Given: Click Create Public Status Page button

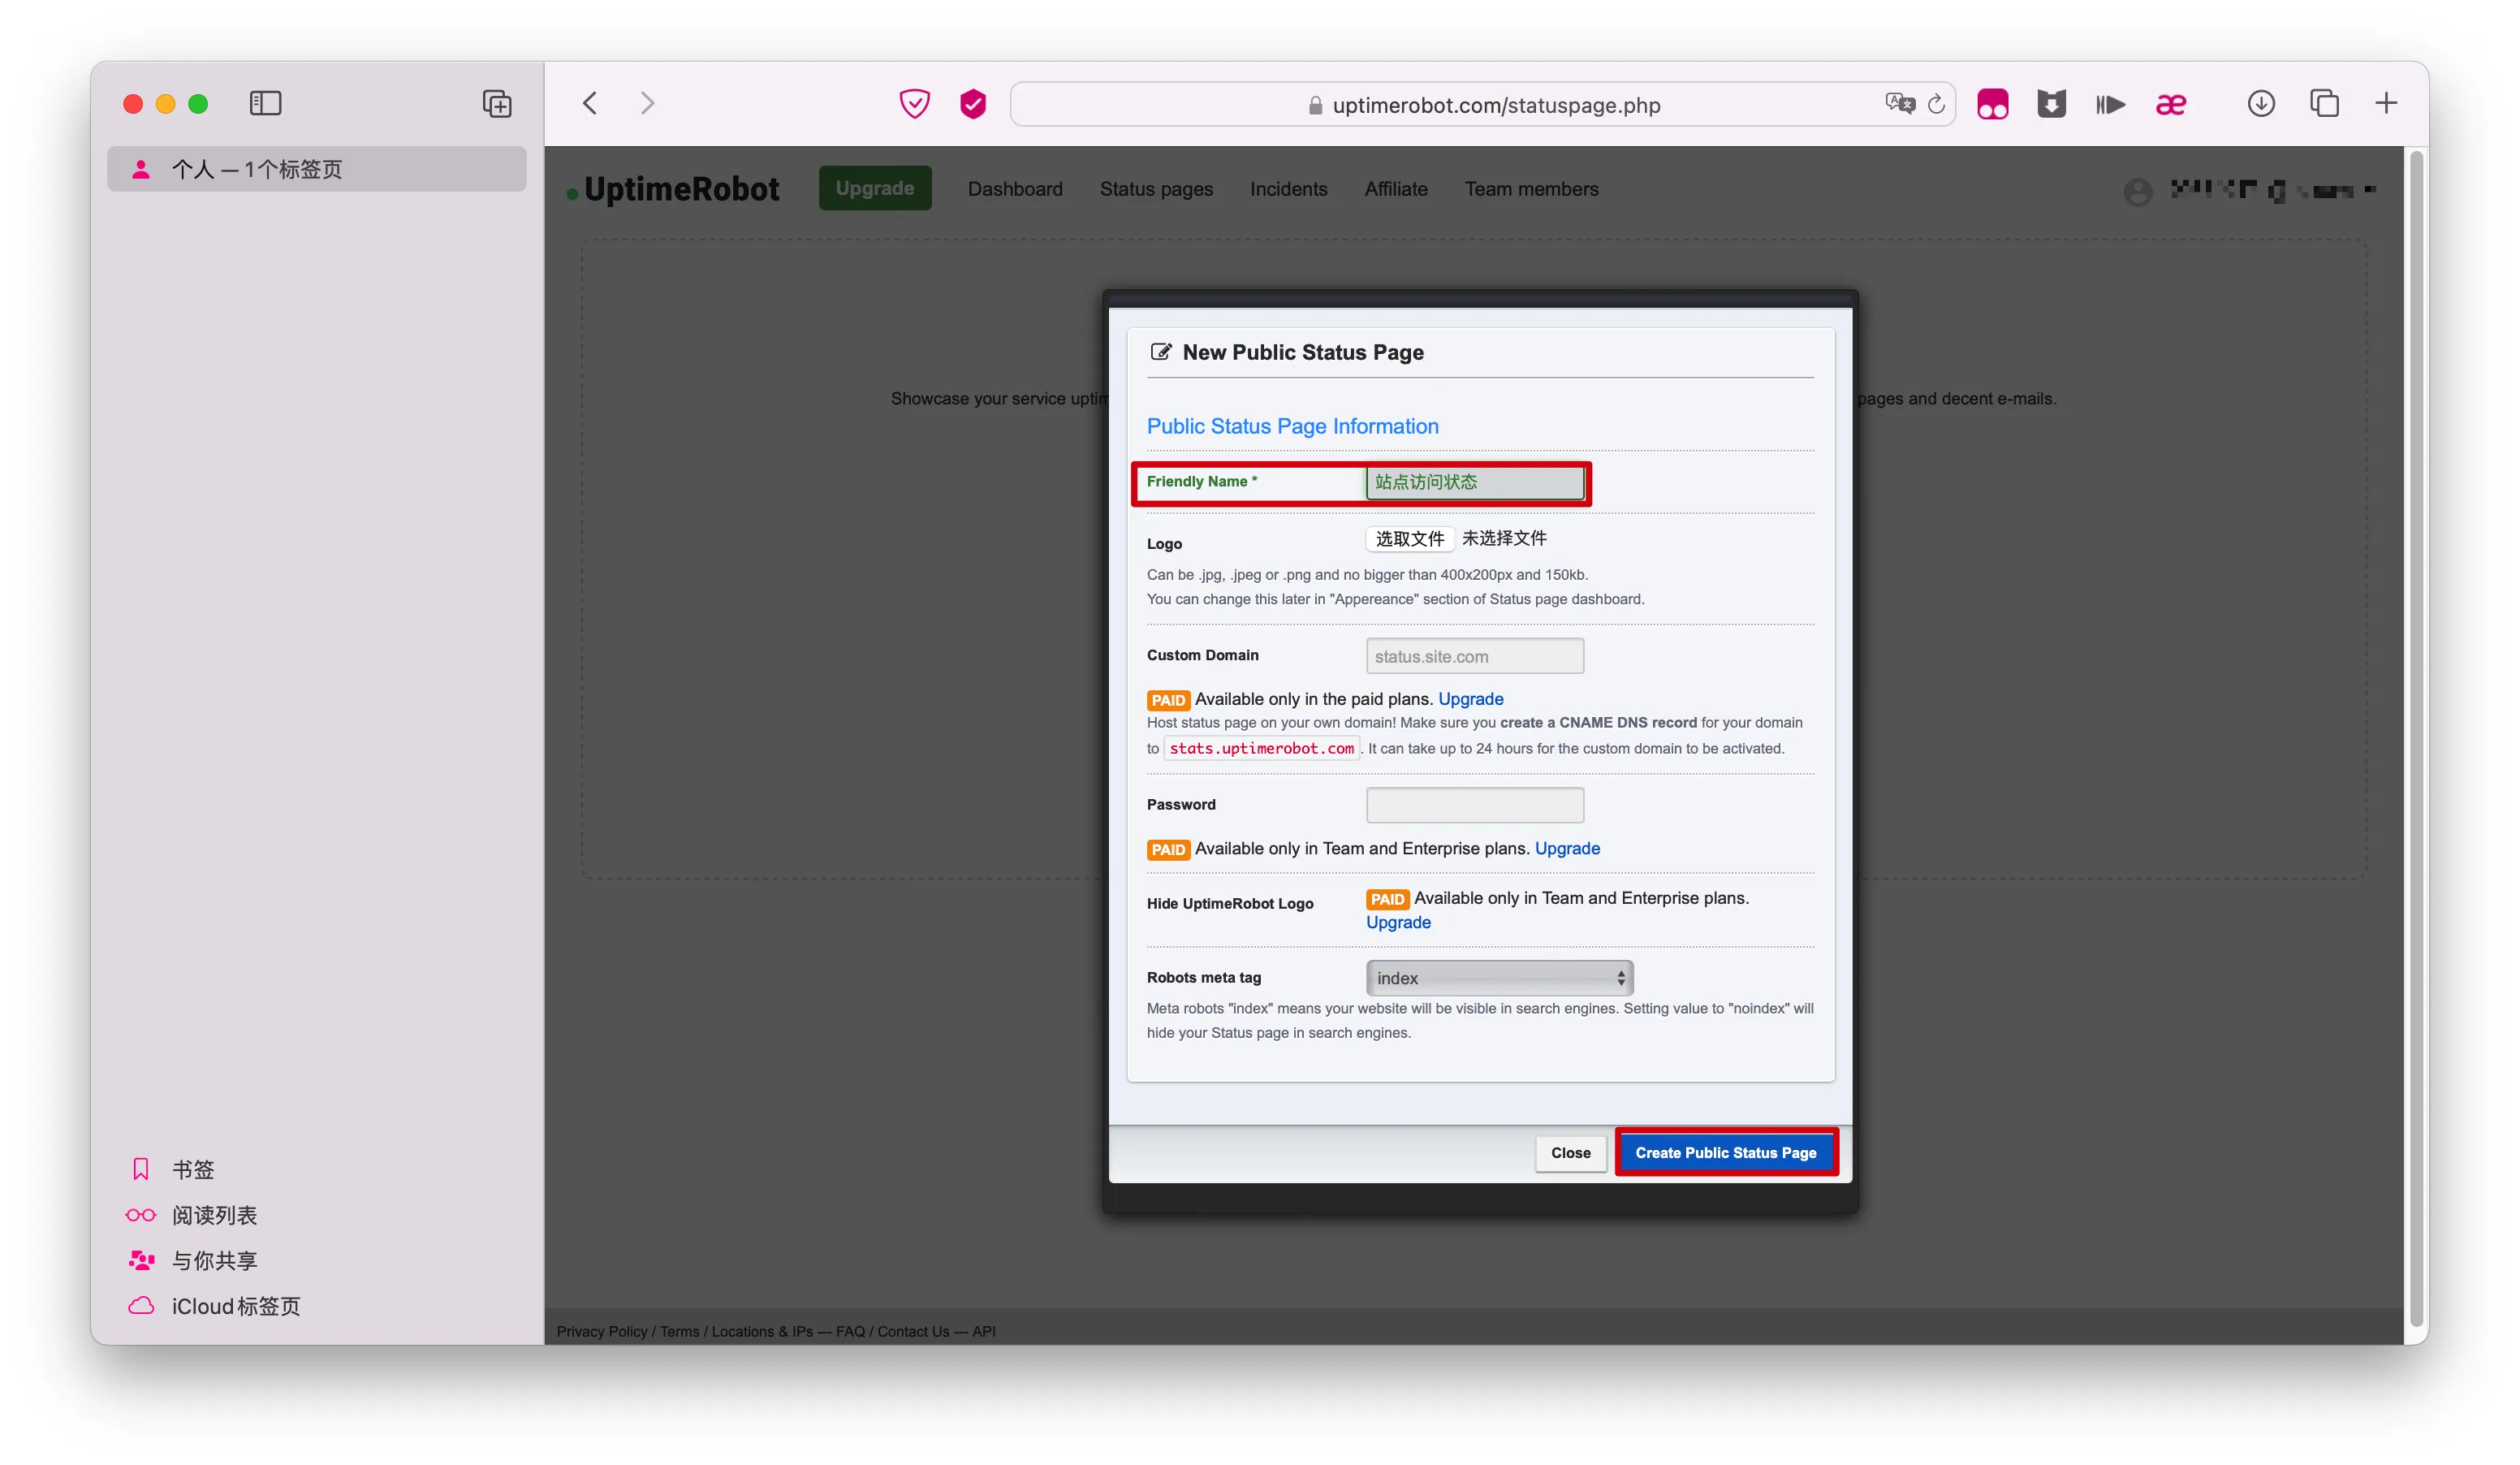Looking at the screenshot, I should pyautogui.click(x=1725, y=1152).
